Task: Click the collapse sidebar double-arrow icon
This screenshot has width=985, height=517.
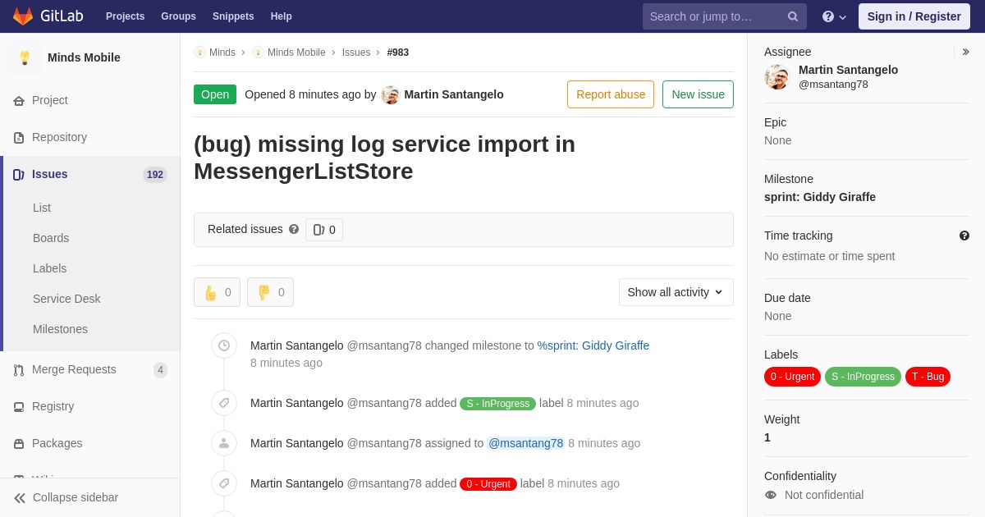Action: (20, 498)
